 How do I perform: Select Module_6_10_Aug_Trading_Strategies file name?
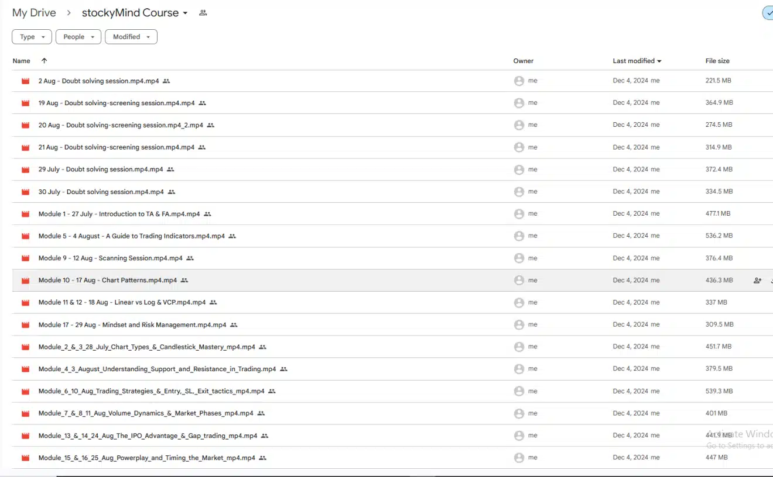(152, 392)
